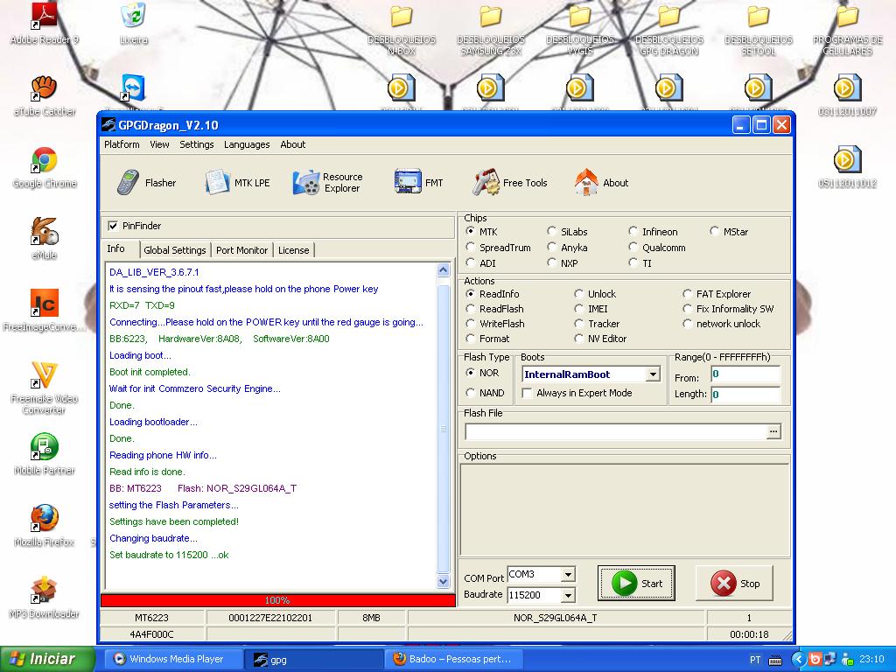The image size is (896, 672).
Task: Open the MTK LPE tool
Action: [237, 183]
